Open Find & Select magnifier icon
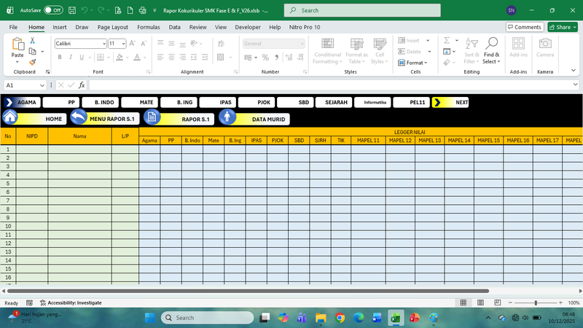The image size is (583, 328). pos(492,44)
